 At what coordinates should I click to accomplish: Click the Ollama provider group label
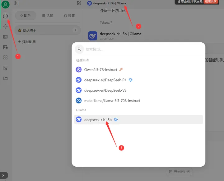coord(81,110)
